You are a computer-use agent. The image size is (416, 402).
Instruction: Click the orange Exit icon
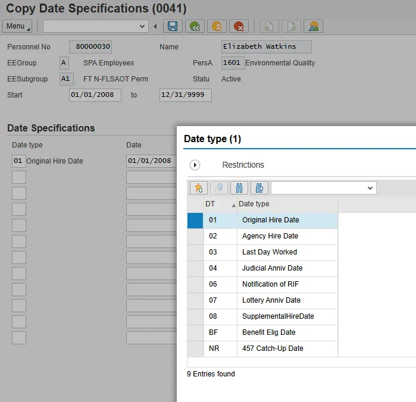click(217, 26)
